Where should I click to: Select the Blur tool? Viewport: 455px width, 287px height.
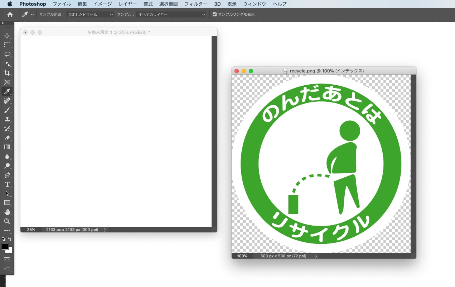coord(7,156)
